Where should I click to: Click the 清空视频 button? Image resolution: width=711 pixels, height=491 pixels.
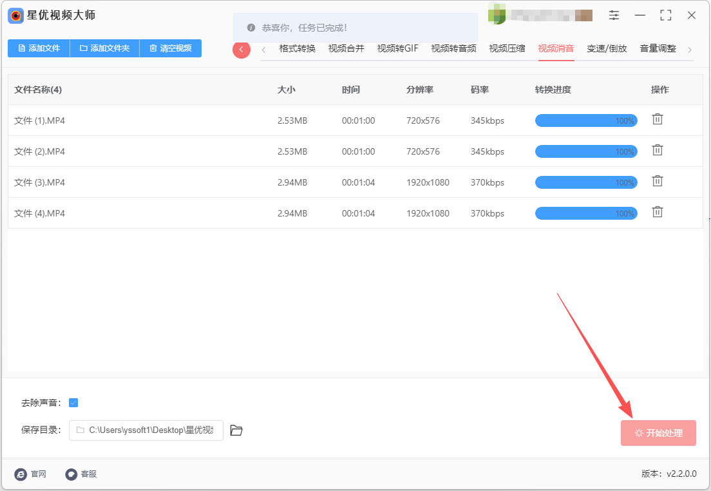(x=171, y=48)
